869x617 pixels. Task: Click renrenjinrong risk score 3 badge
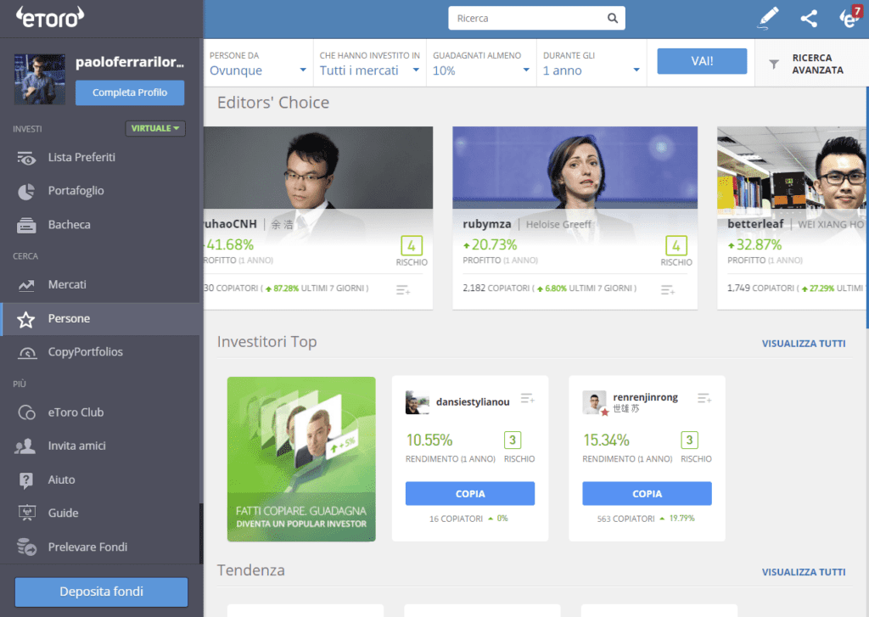coord(689,440)
